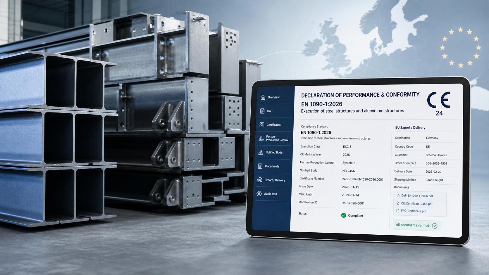Click the Compliant status label
This screenshot has height=275, width=489.
tap(356, 216)
